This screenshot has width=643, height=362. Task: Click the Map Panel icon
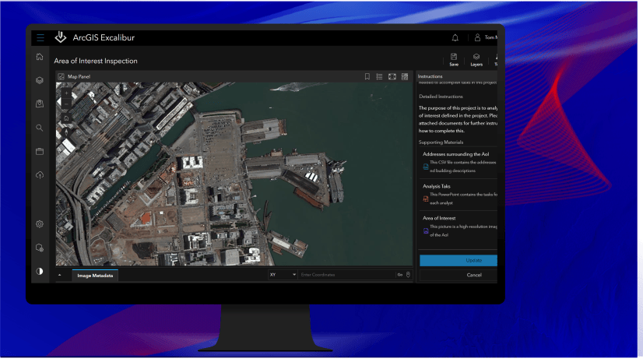(61, 76)
